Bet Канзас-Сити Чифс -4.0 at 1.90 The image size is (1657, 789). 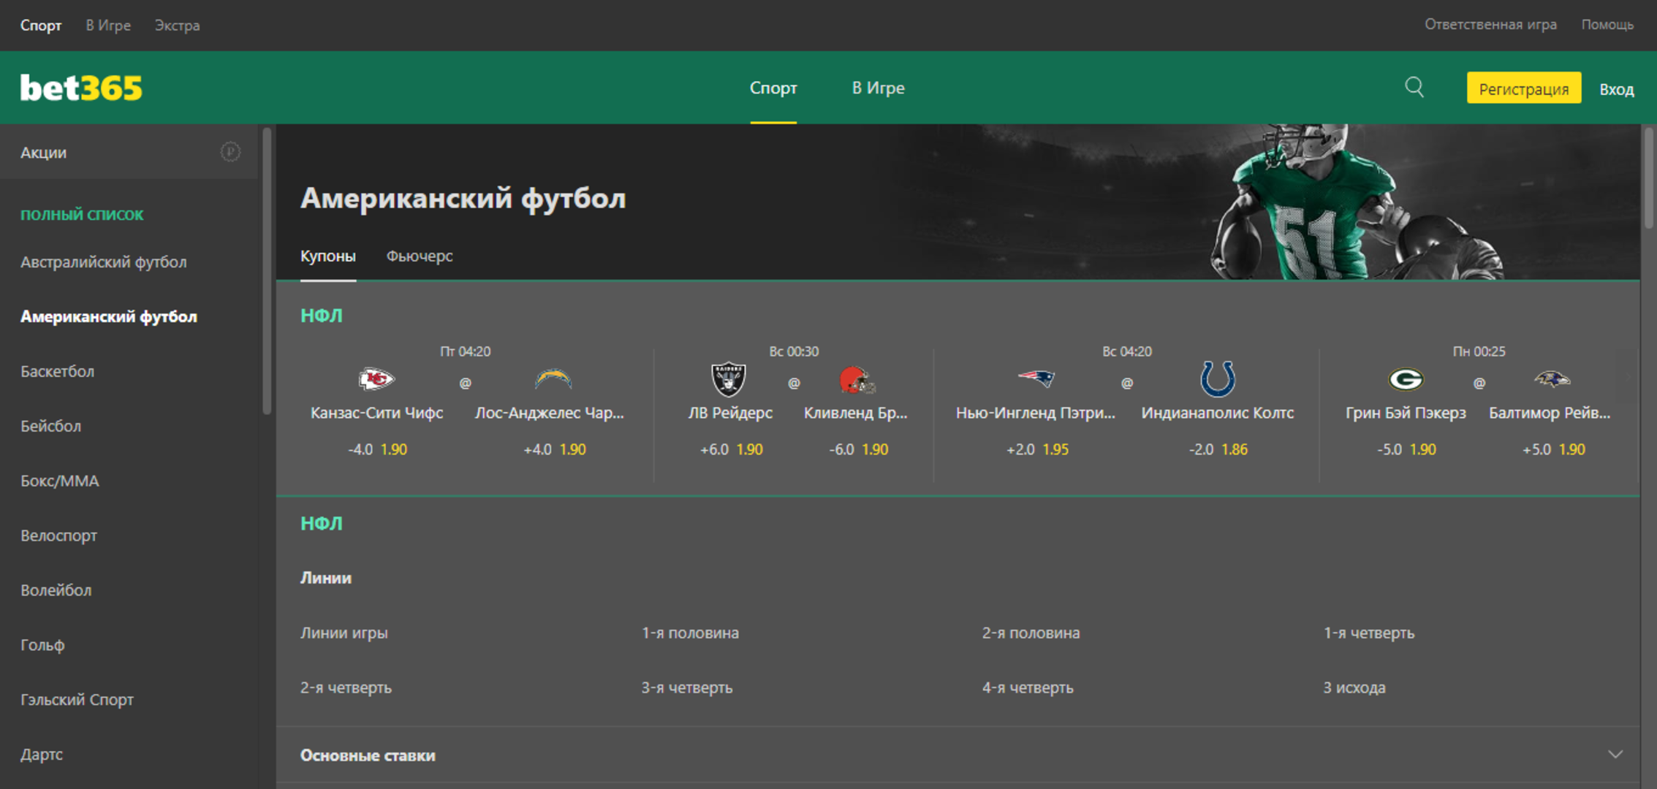pos(377,449)
